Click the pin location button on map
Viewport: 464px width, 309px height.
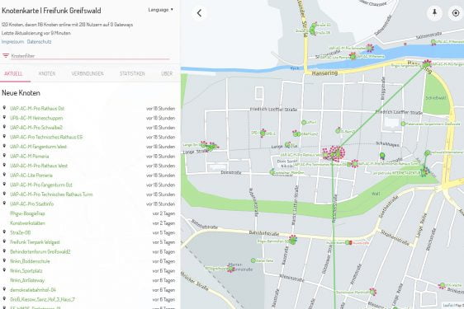click(434, 13)
